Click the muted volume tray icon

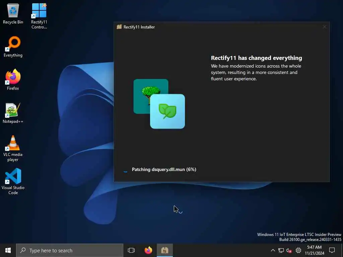tap(289, 250)
